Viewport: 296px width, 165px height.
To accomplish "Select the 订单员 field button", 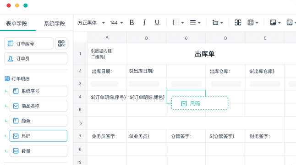I will tap(36, 58).
